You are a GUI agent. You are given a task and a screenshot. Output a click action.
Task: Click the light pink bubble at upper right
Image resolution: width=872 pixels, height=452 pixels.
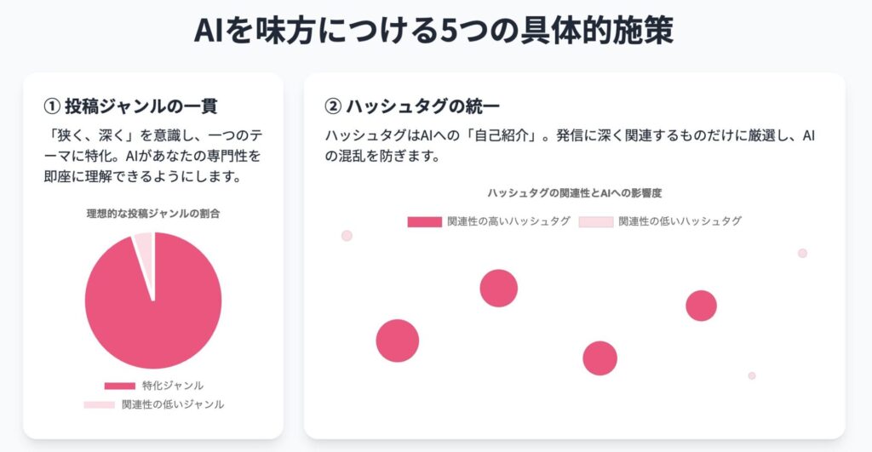click(802, 253)
